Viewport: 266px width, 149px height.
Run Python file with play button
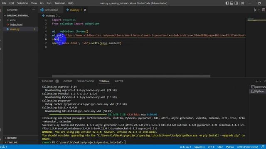tap(255, 10)
